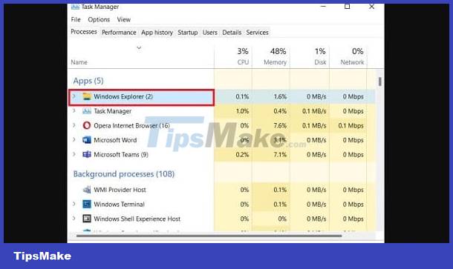Image resolution: width=453 pixels, height=269 pixels.
Task: Click the Task Manager title bar icon
Action: [x=75, y=7]
